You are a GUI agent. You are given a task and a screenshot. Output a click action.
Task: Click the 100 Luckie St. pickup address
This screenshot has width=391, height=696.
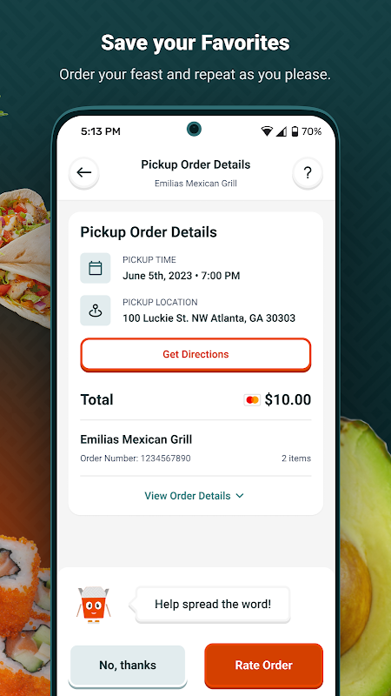[209, 318]
